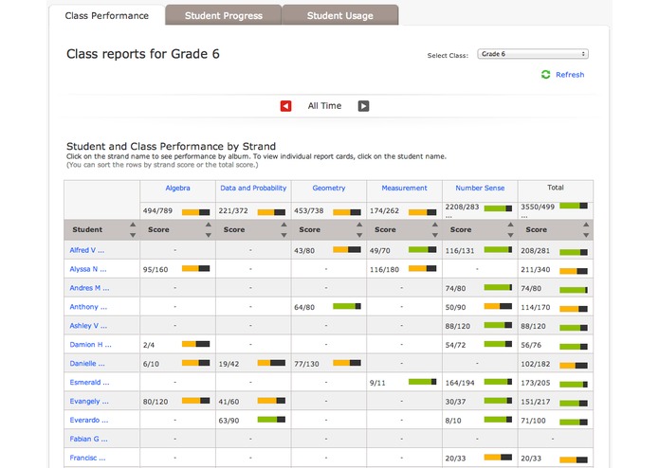Click Danielle Data score 19/42
The image size is (659, 468).
[229, 364]
